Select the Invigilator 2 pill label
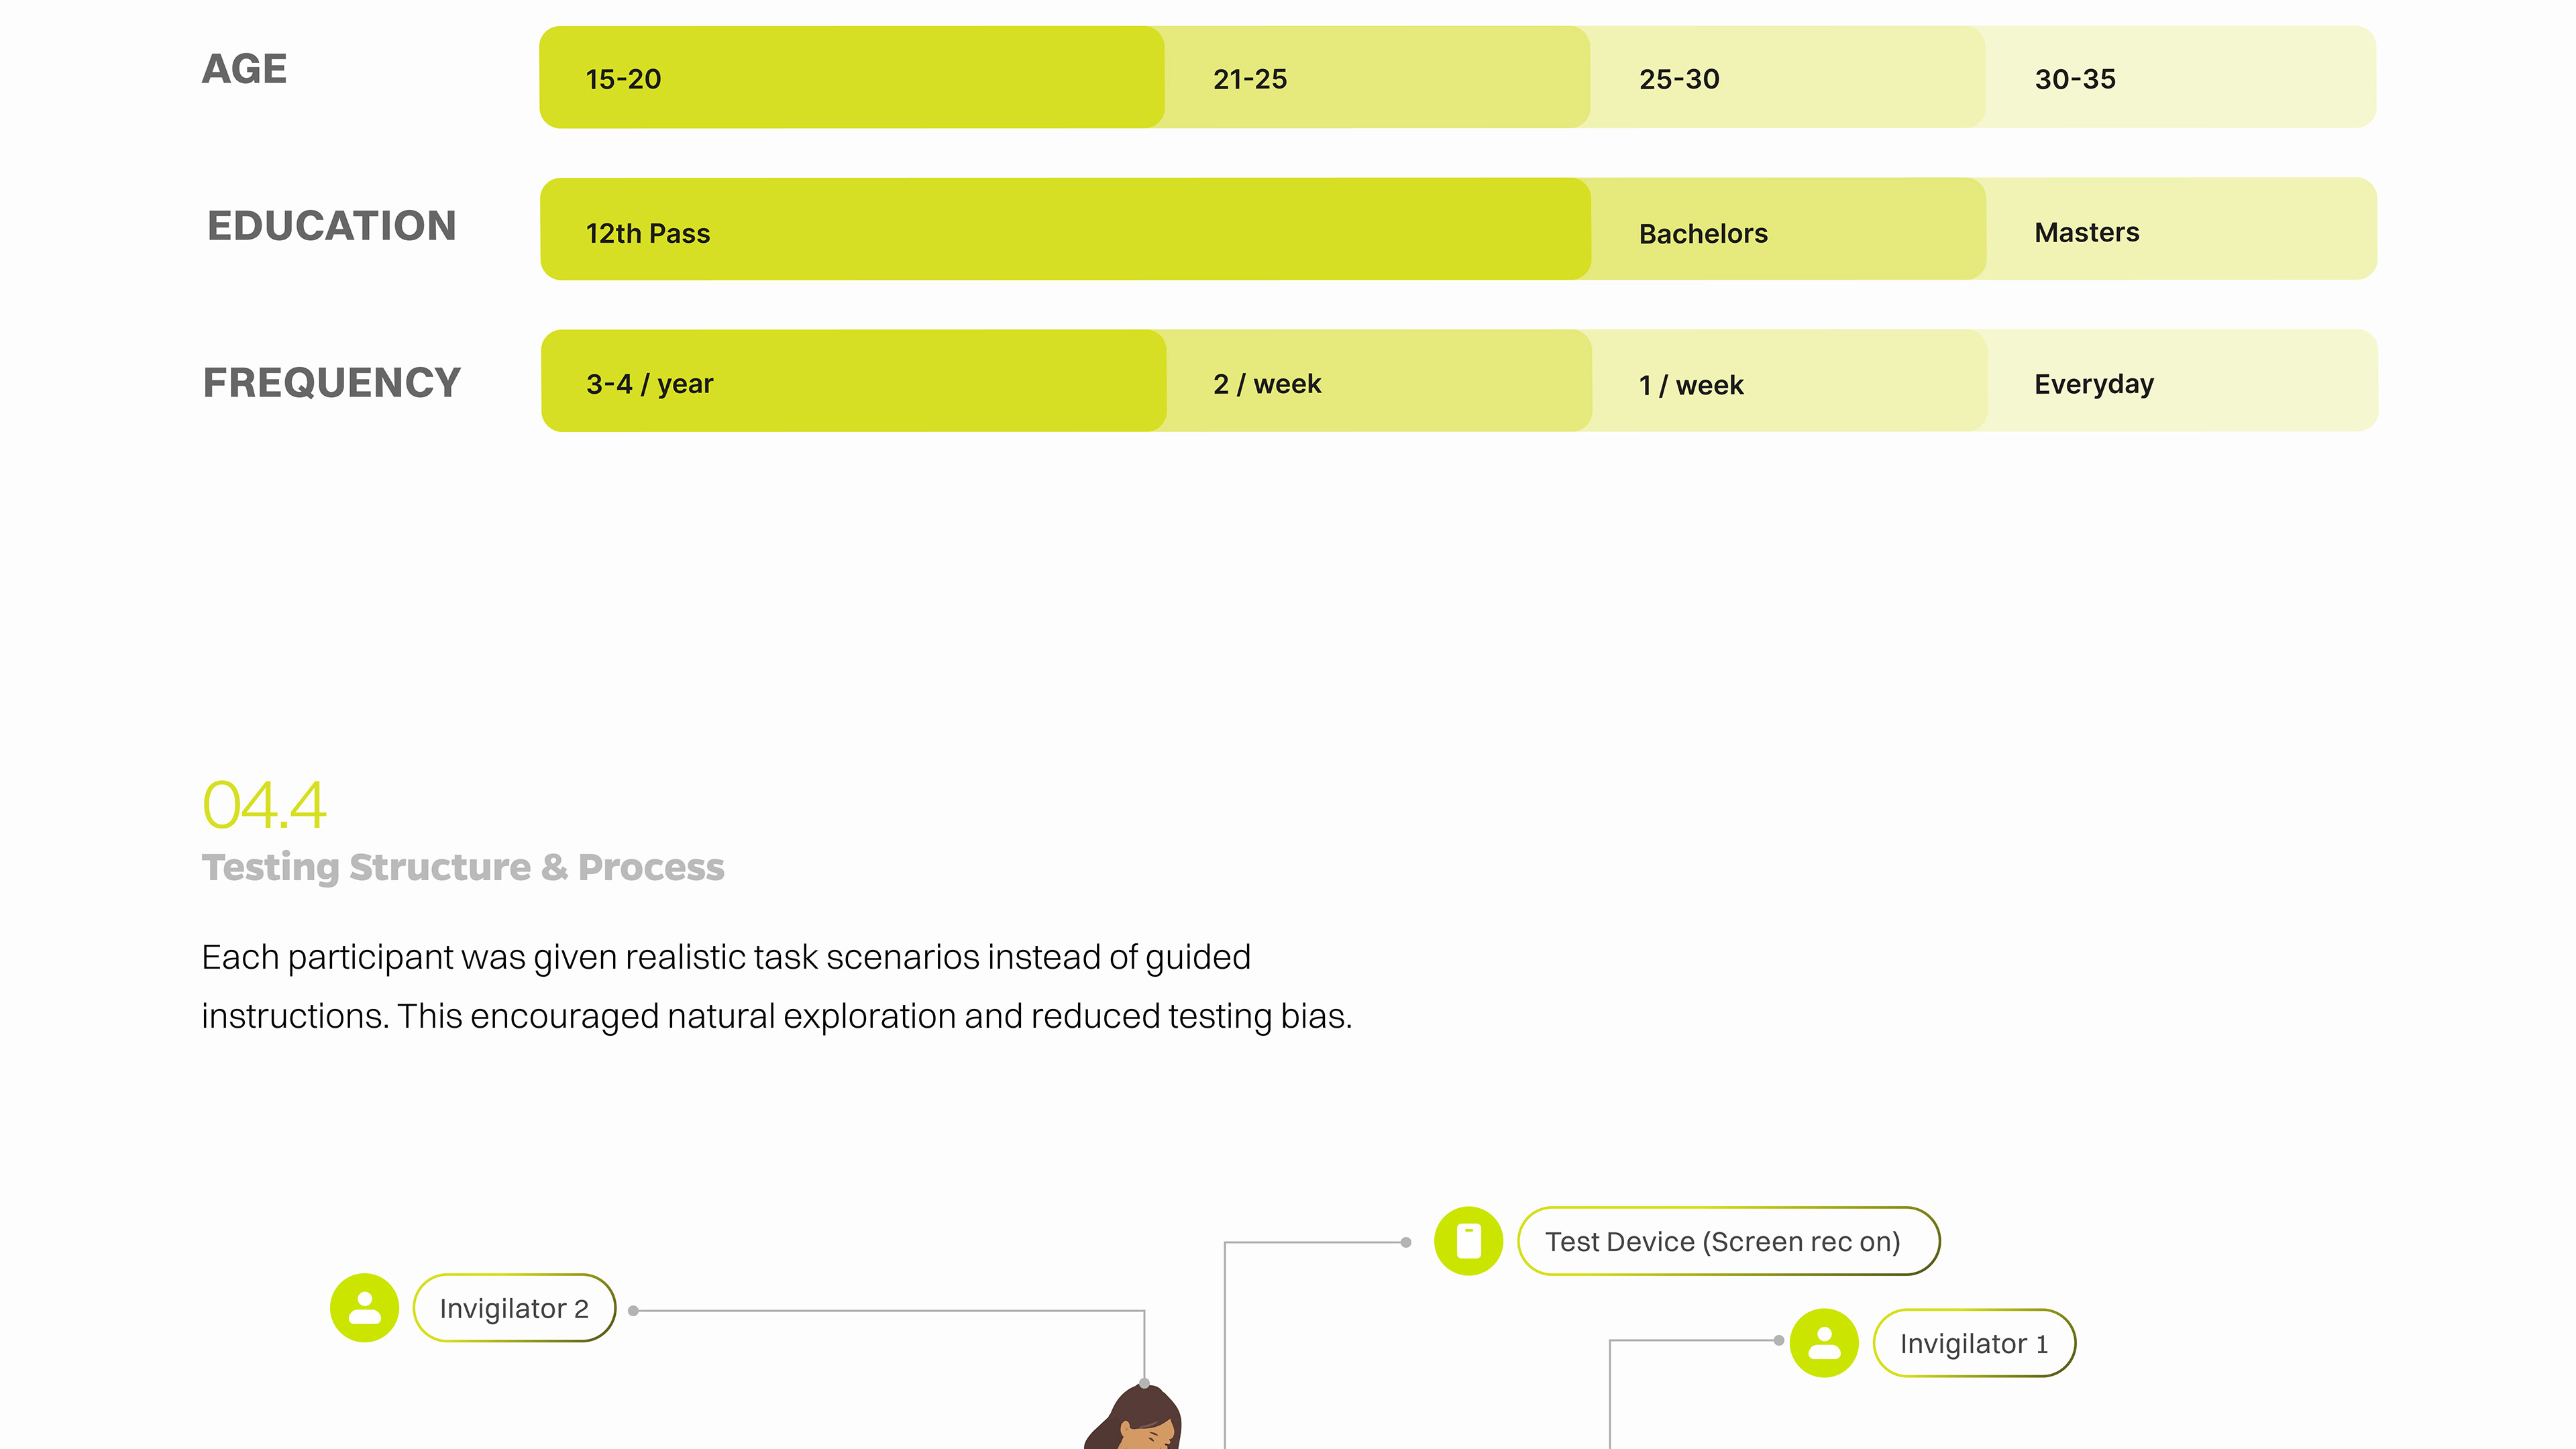The image size is (2576, 1449). click(514, 1308)
